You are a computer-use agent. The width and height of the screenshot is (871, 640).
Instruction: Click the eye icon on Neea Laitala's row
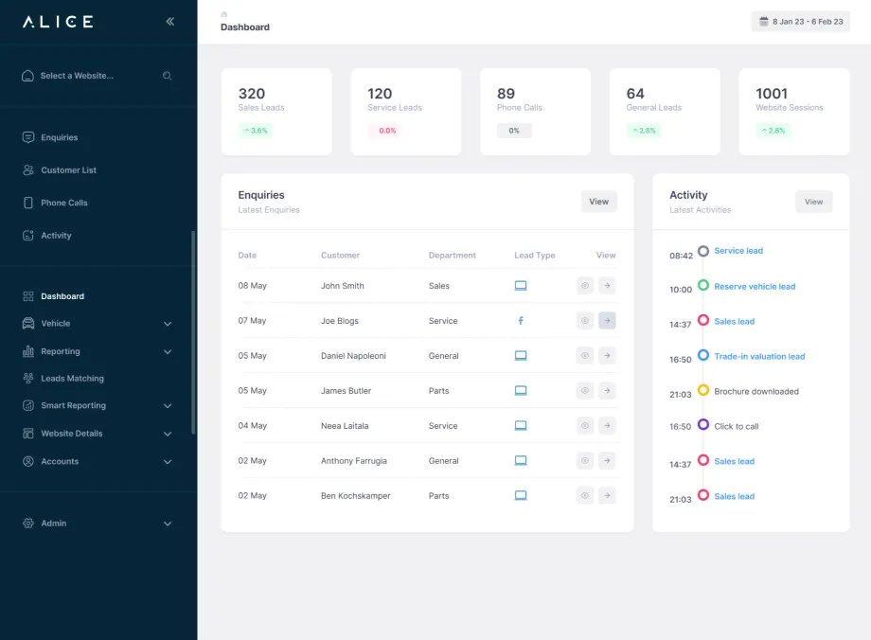click(x=585, y=425)
